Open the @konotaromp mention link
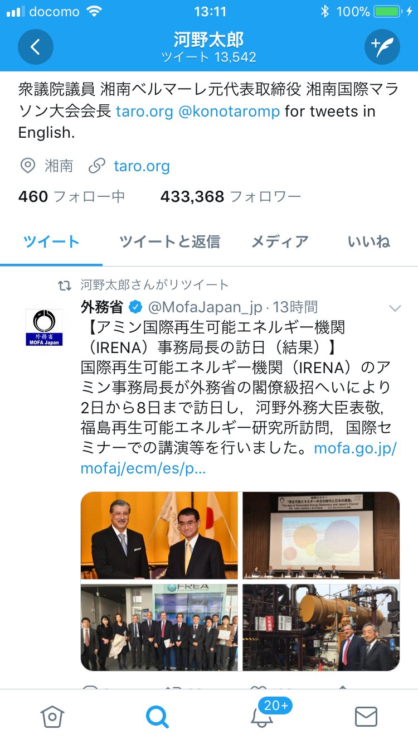This screenshot has width=418, height=744. point(229,111)
